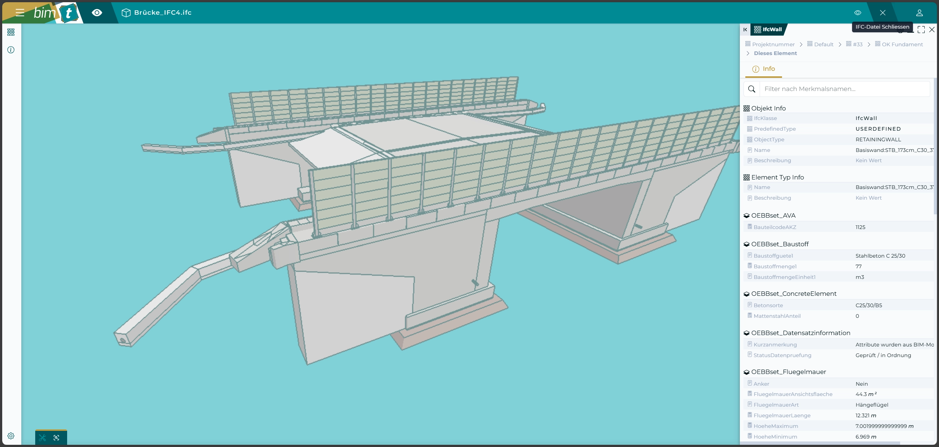Select the Info tab

tap(764, 69)
